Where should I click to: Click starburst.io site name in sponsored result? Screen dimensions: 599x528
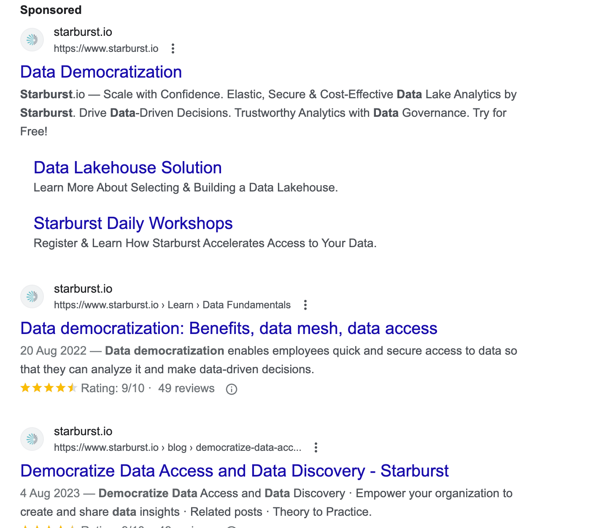[x=83, y=32]
